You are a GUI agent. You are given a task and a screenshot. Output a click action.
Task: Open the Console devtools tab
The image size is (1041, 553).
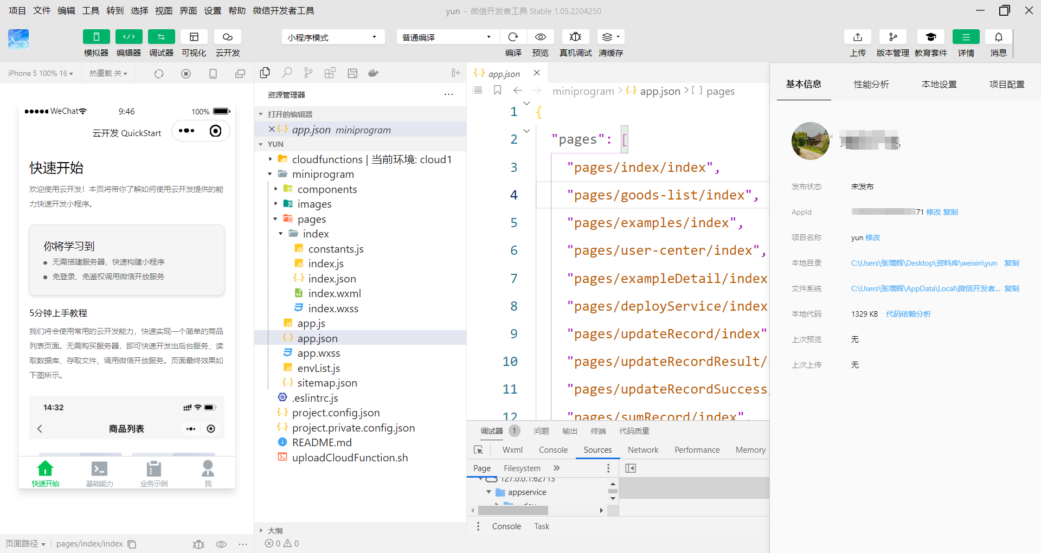553,450
